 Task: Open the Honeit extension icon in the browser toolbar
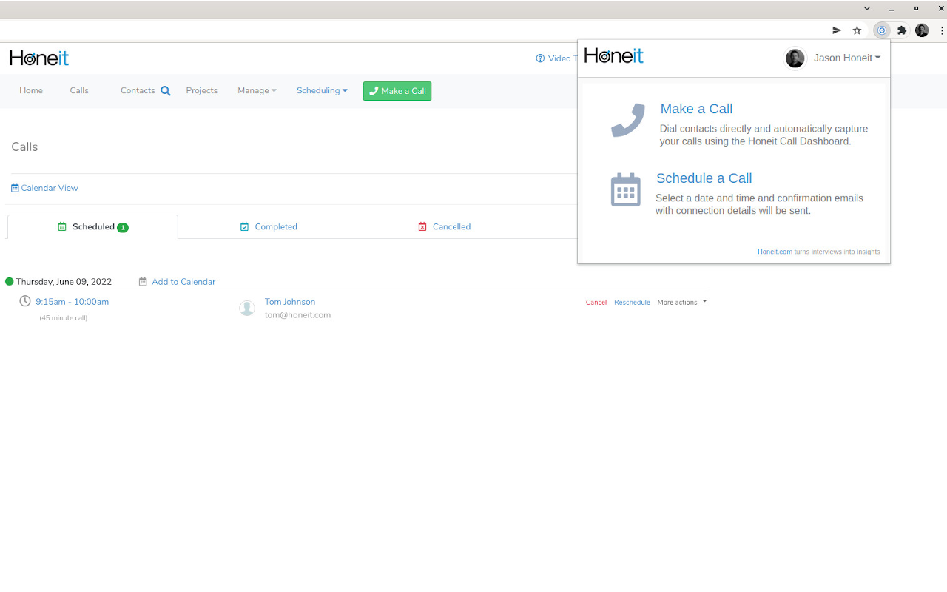(x=881, y=30)
